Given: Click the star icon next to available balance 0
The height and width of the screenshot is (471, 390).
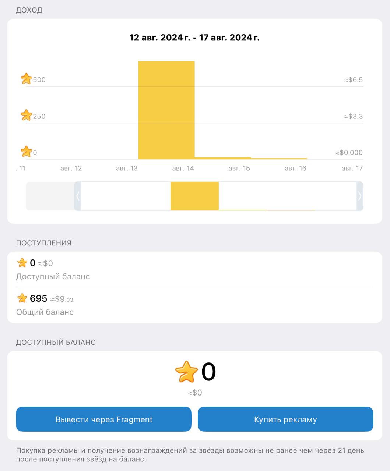Looking at the screenshot, I should 22,263.
